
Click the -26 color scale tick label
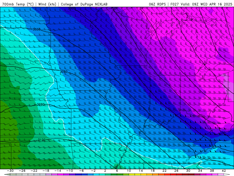pyautogui.click(x=22, y=171)
